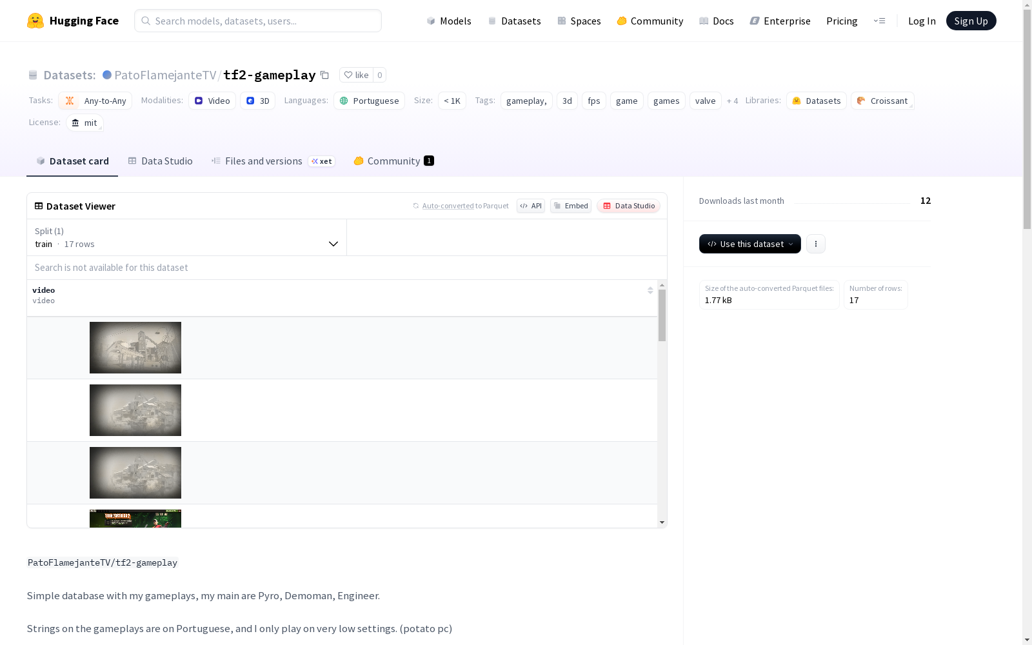Click the Dataset Viewer table icon

39,206
